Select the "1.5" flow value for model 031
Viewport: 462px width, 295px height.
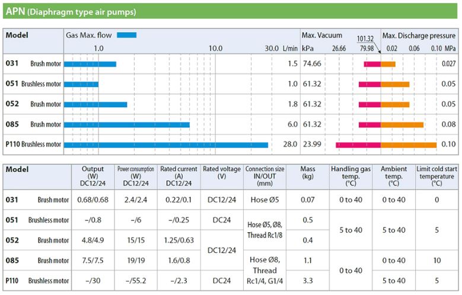coord(292,64)
